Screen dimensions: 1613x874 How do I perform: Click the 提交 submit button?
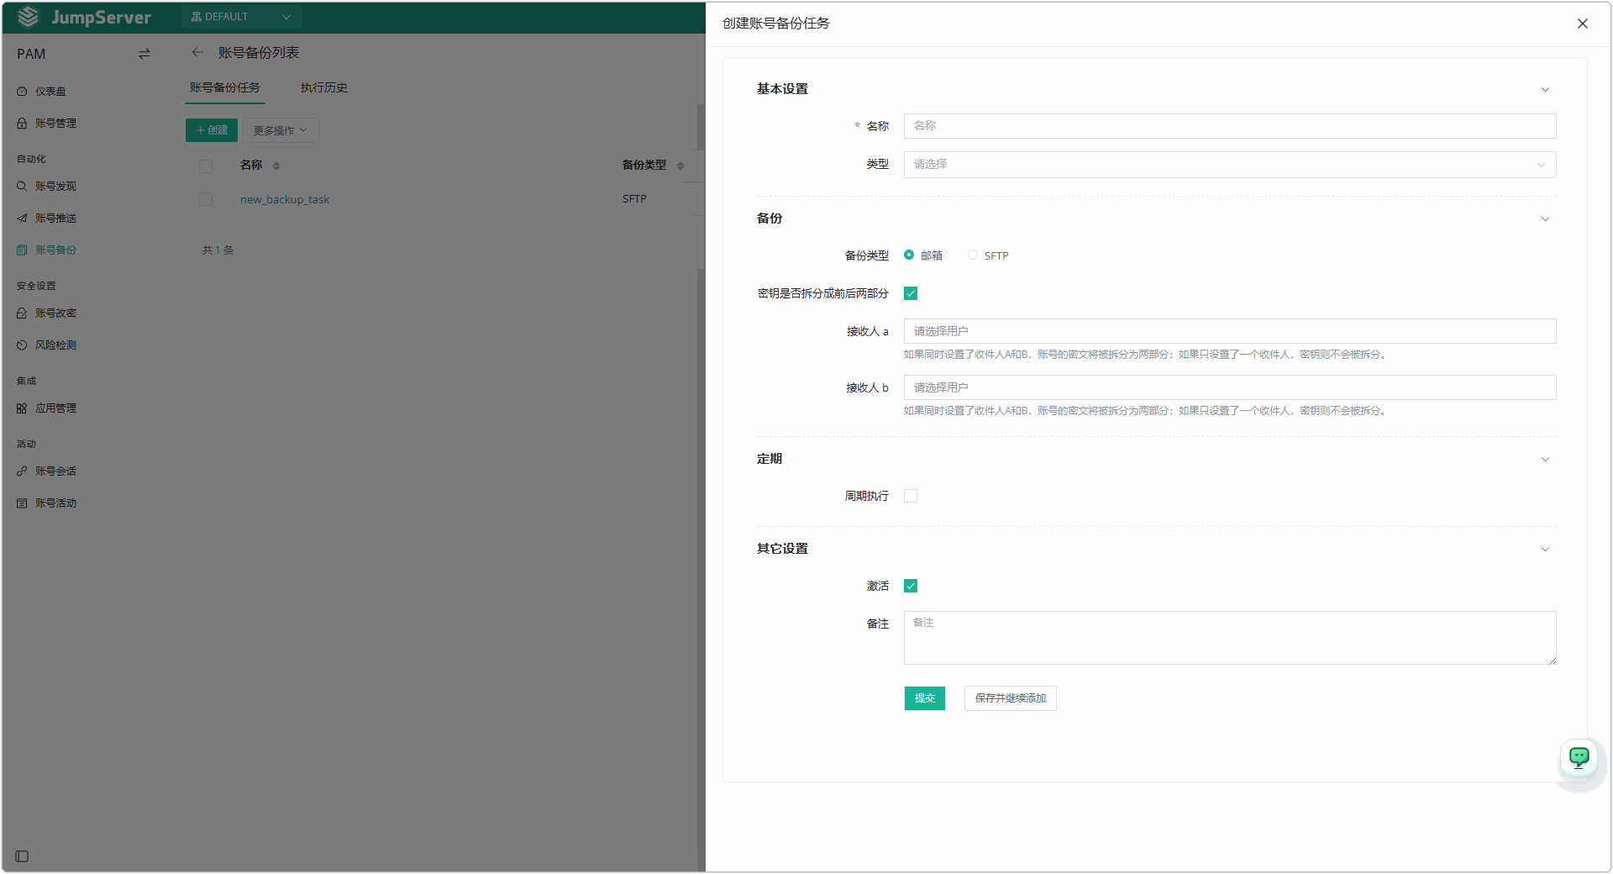pos(925,698)
